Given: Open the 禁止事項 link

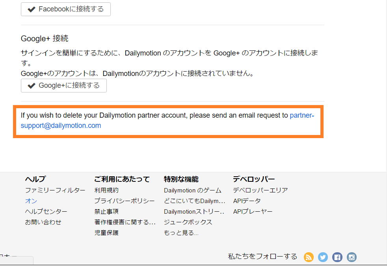Looking at the screenshot, I should click(106, 212).
